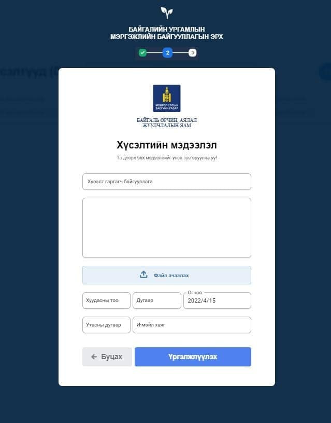331x423 pixels.
Task: Focus the Хуудасны тоо field
Action: pyautogui.click(x=106, y=301)
